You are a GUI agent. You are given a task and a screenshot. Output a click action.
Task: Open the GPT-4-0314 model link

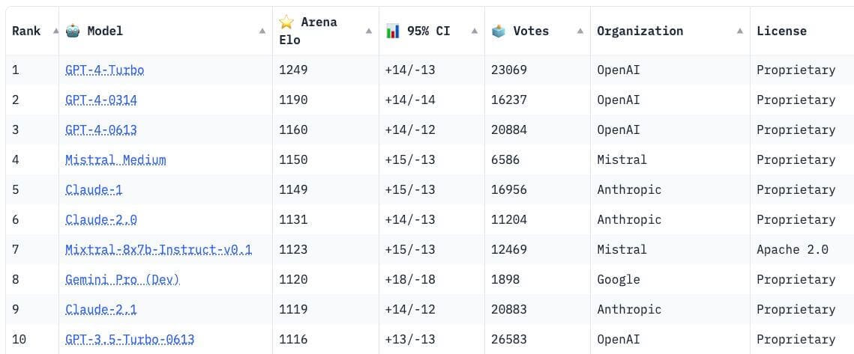(x=101, y=100)
